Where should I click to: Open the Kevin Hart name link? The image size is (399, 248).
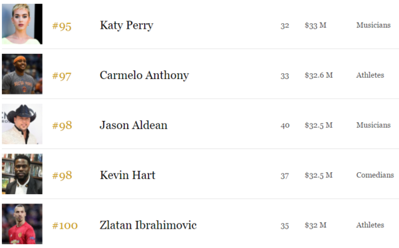pos(128,175)
